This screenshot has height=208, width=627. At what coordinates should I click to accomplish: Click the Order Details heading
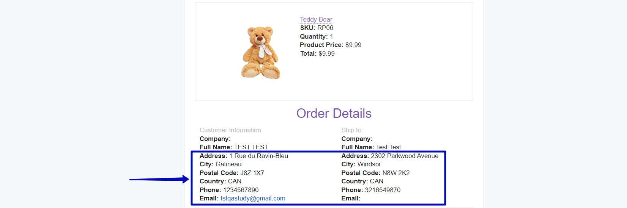pos(334,113)
